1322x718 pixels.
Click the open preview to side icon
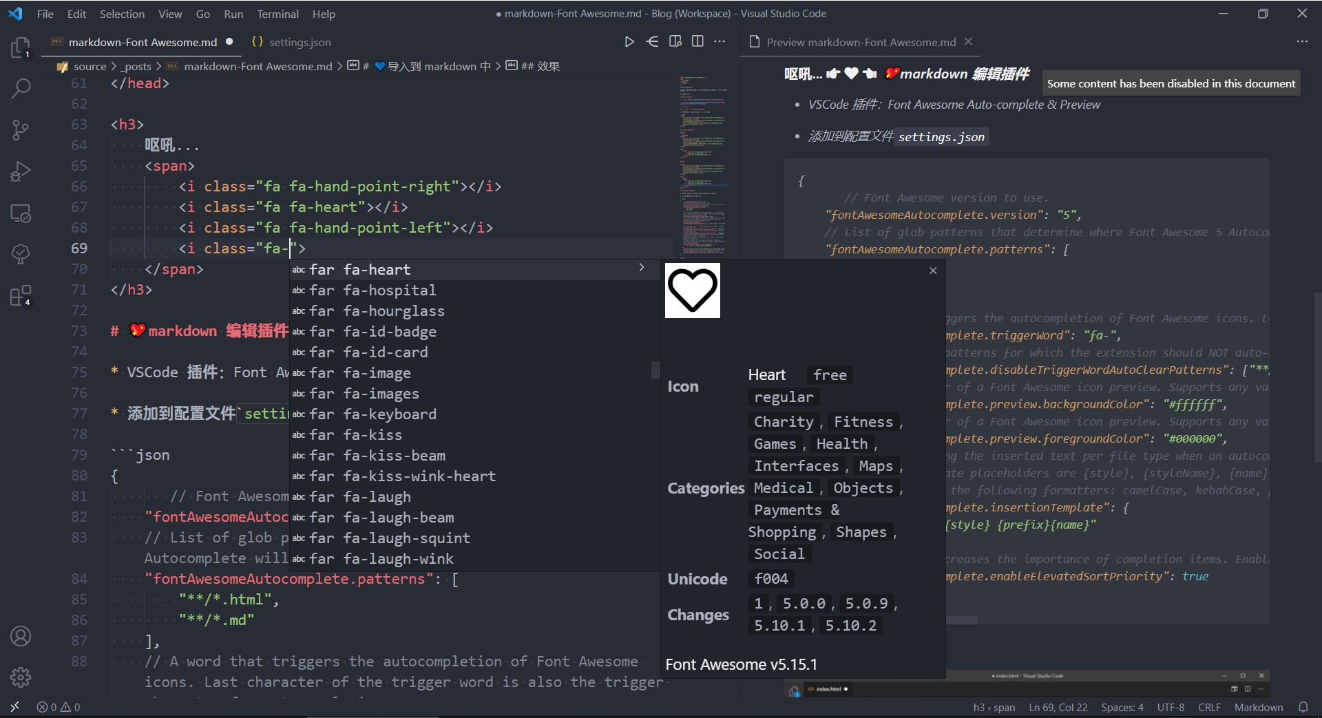click(x=675, y=42)
